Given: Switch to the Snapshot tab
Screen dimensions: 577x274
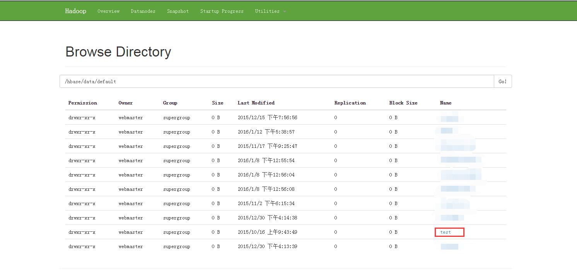Looking at the screenshot, I should 178,11.
